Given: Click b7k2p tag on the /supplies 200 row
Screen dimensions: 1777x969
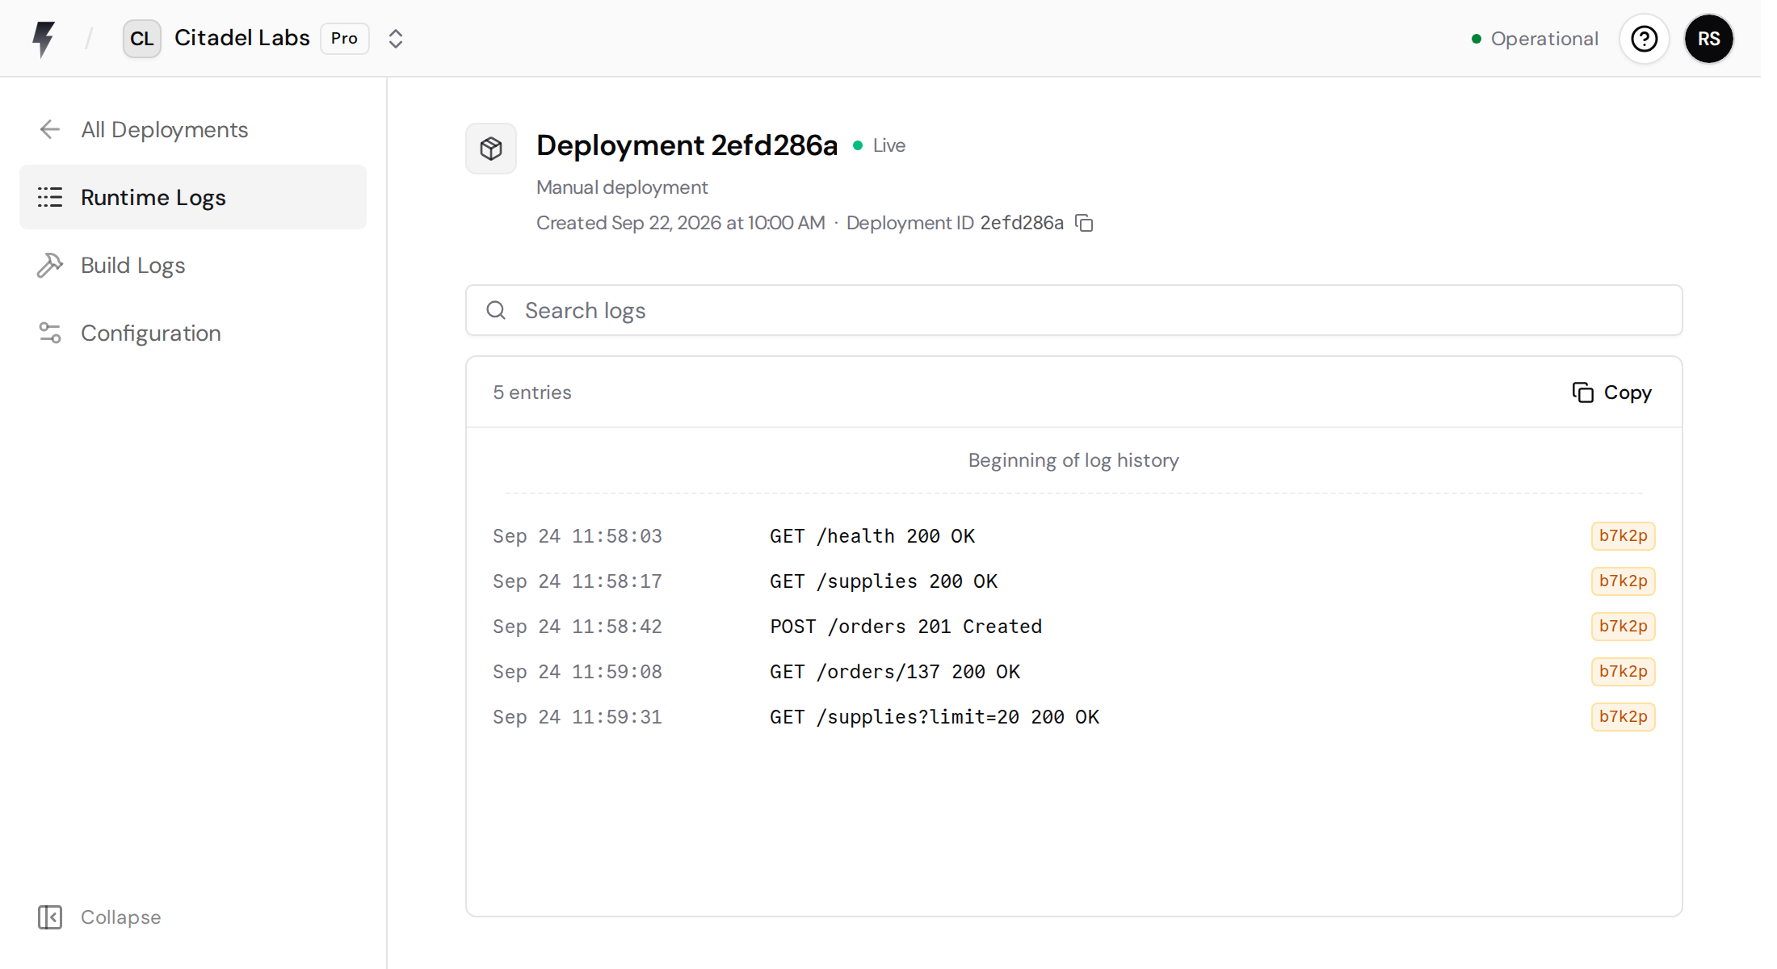Looking at the screenshot, I should tap(1623, 581).
